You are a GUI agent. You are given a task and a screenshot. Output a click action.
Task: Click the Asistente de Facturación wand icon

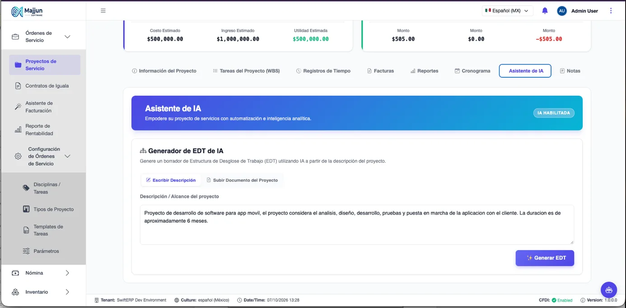[18, 107]
